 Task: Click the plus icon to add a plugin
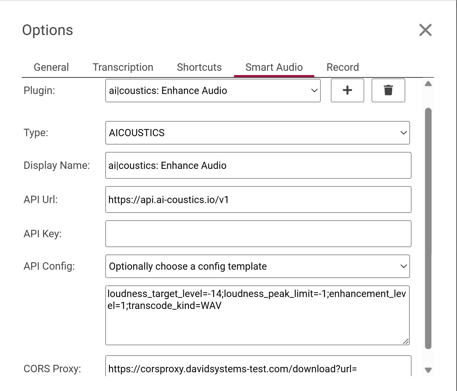(x=347, y=90)
